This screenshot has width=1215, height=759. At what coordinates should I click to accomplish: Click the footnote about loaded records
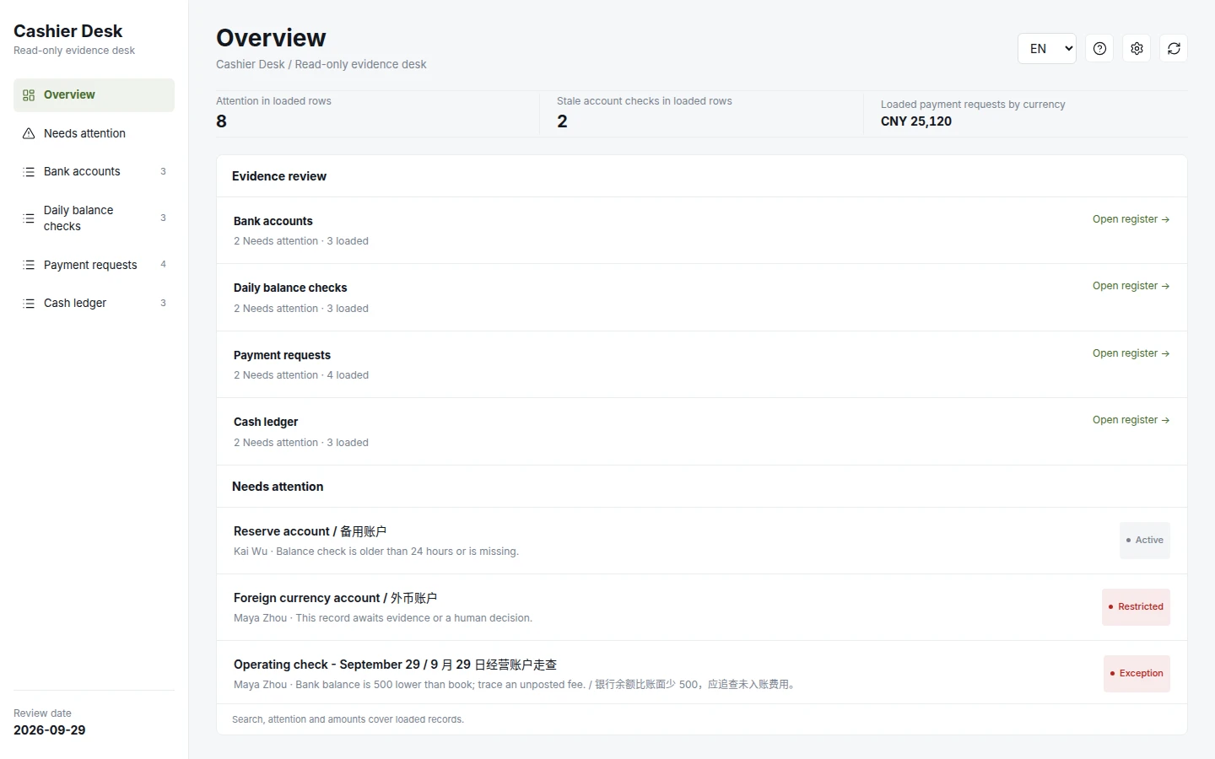click(x=348, y=719)
